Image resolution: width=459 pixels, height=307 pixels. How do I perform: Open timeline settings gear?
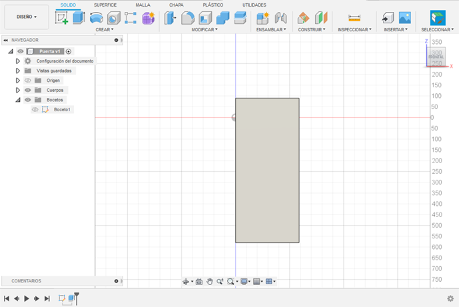point(450,298)
